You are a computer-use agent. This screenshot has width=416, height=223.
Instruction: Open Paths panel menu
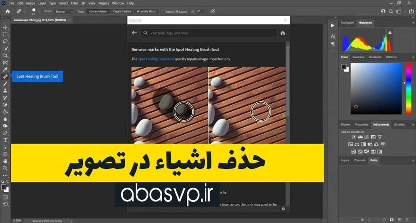[413, 161]
